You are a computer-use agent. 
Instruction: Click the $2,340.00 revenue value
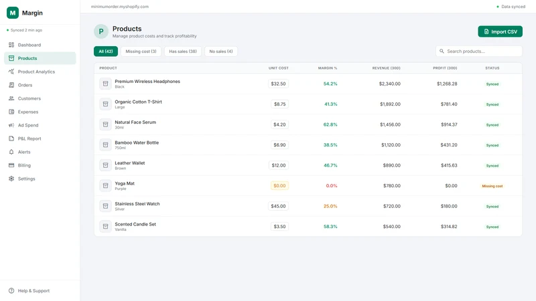(390, 84)
